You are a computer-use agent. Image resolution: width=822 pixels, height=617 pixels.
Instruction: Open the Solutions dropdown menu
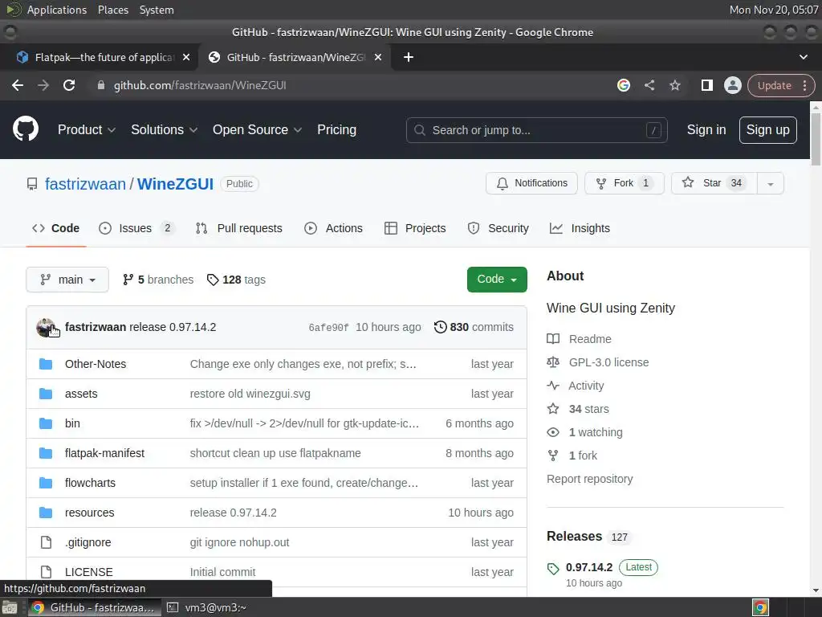tap(164, 129)
